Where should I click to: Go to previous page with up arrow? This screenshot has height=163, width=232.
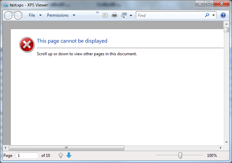(x=61, y=155)
